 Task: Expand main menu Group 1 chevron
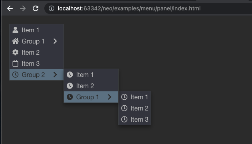pyautogui.click(x=55, y=41)
